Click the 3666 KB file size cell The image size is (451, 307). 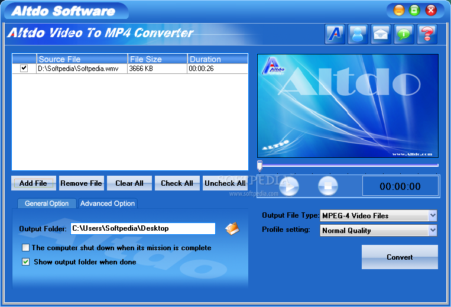click(x=157, y=69)
